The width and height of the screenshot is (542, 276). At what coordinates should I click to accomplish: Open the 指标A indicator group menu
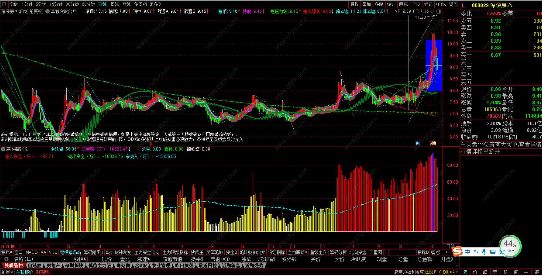(x=7, y=252)
